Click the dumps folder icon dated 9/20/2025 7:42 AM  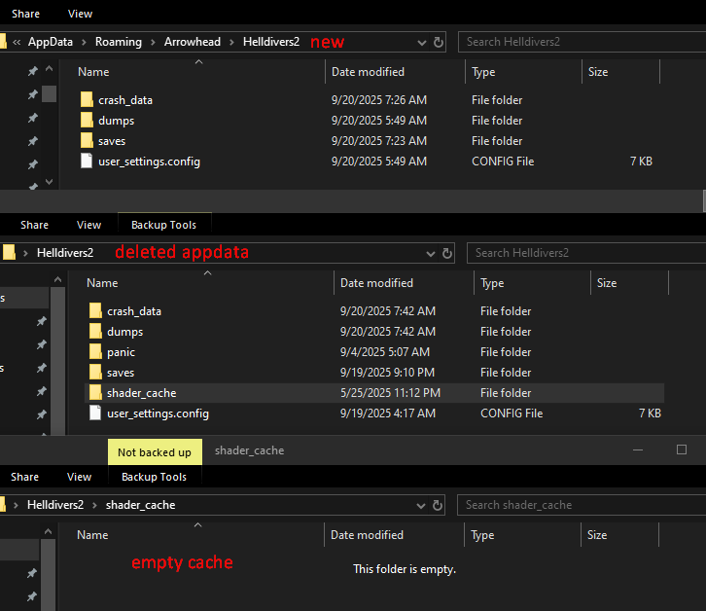(x=95, y=332)
